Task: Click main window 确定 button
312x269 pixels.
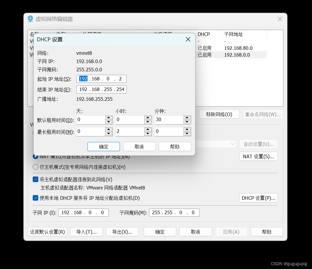Action: (160, 232)
